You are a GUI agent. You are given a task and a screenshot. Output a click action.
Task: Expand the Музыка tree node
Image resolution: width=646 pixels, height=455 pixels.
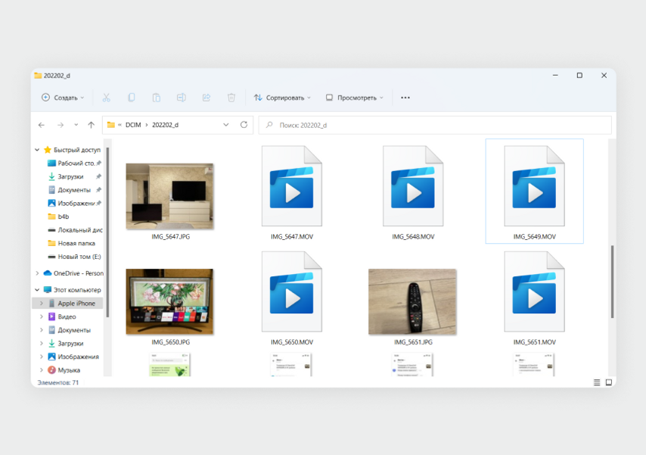click(x=42, y=370)
